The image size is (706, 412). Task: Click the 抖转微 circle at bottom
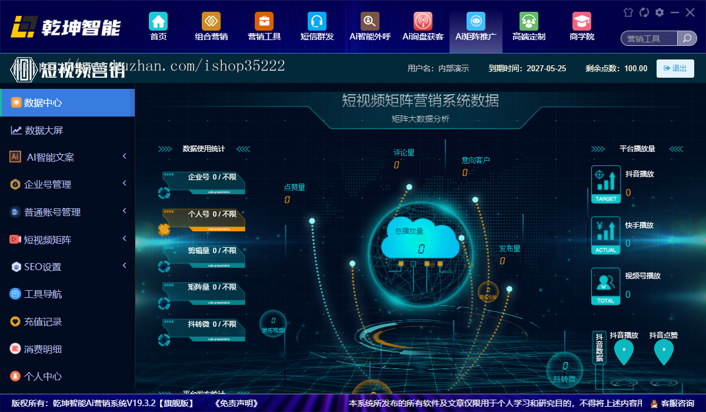(x=565, y=371)
